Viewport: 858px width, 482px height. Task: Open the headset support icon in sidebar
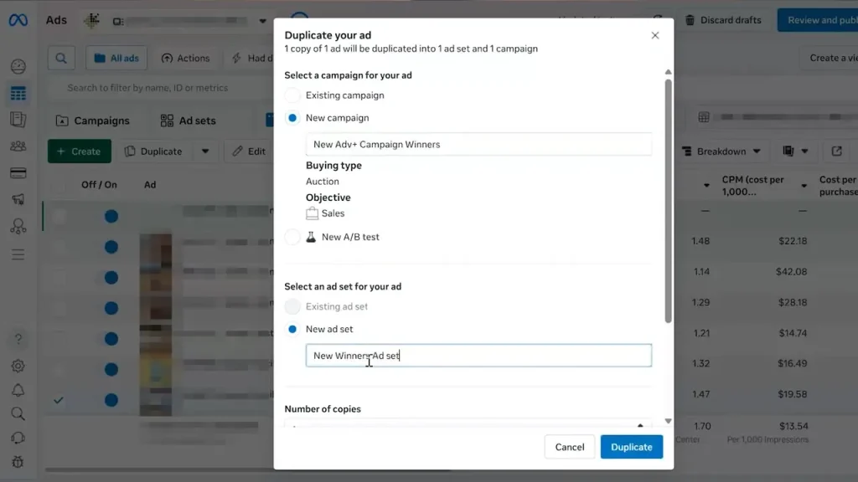click(x=18, y=438)
